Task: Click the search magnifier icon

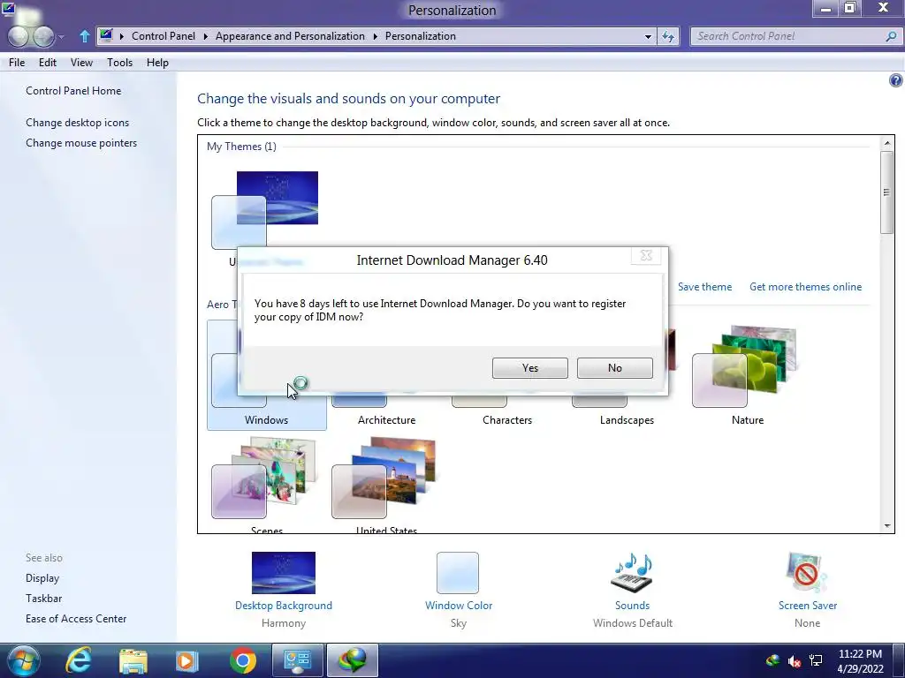Action: pos(891,36)
